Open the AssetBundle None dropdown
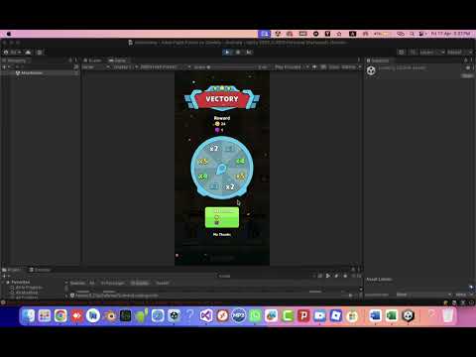The image size is (476, 357). (423, 295)
